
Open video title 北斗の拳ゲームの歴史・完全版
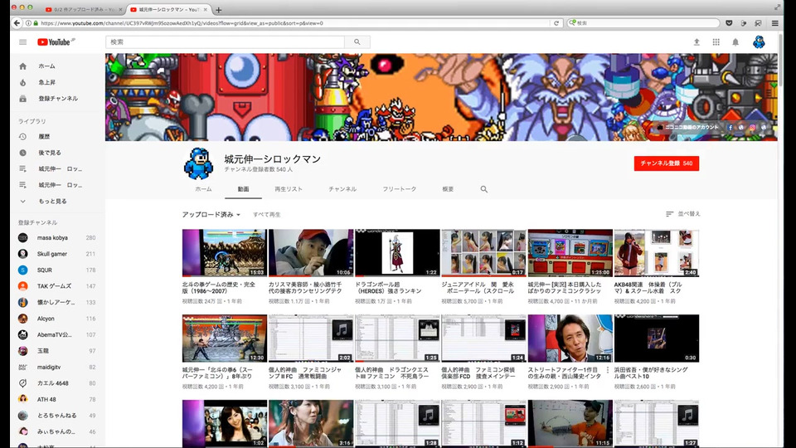point(219,288)
